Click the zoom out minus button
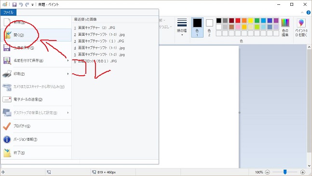 tap(268, 172)
